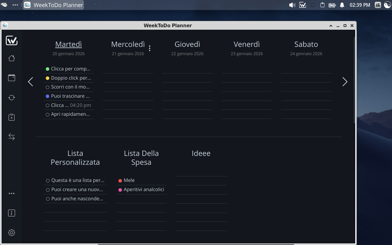This screenshot has width=392, height=245.
Task: Mark 'Questa è una lista per...' task done
Action: [48, 181]
